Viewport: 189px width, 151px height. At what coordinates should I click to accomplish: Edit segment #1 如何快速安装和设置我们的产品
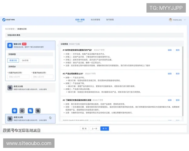coord(169,50)
